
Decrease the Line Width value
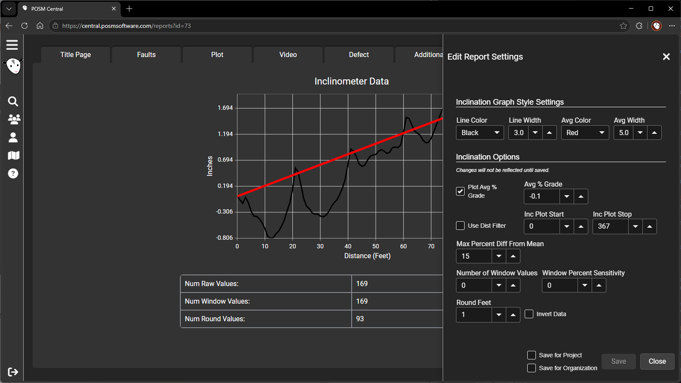[x=535, y=133]
